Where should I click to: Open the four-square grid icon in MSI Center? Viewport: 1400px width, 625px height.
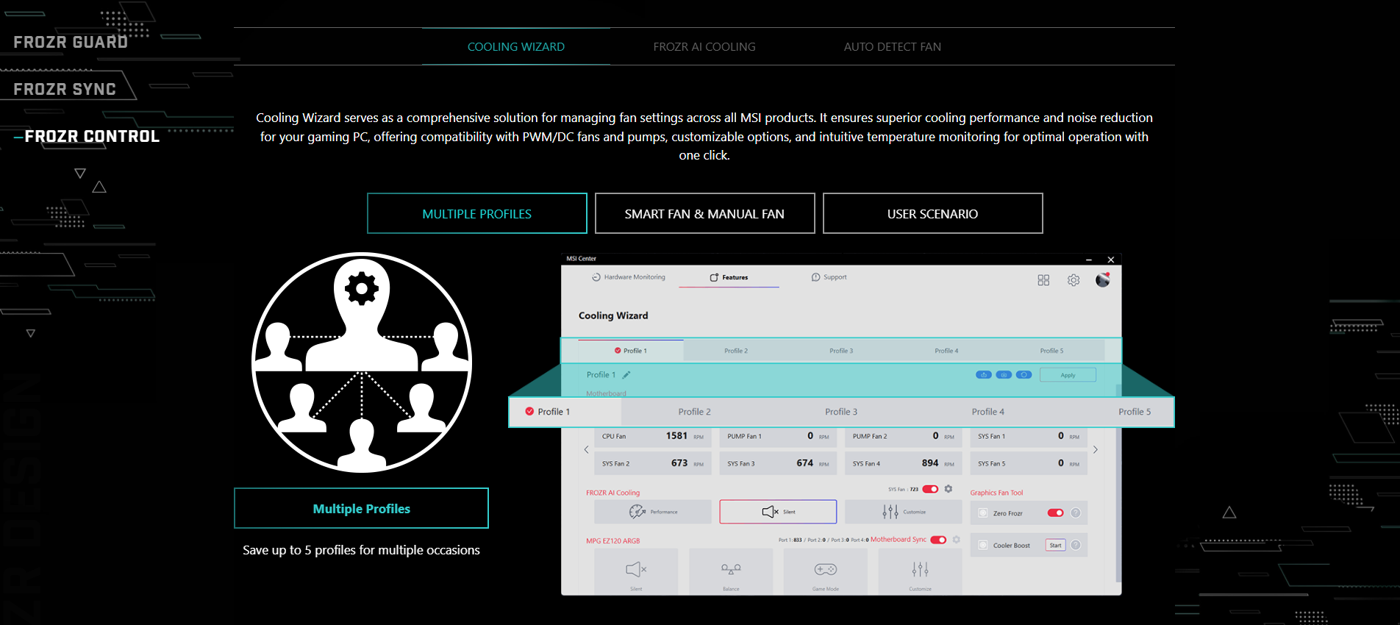tap(1043, 280)
